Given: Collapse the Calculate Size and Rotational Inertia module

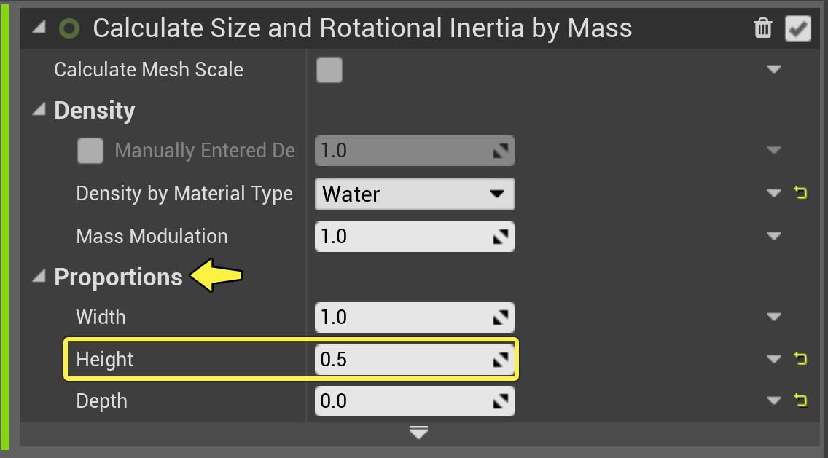Looking at the screenshot, I should click(x=39, y=28).
